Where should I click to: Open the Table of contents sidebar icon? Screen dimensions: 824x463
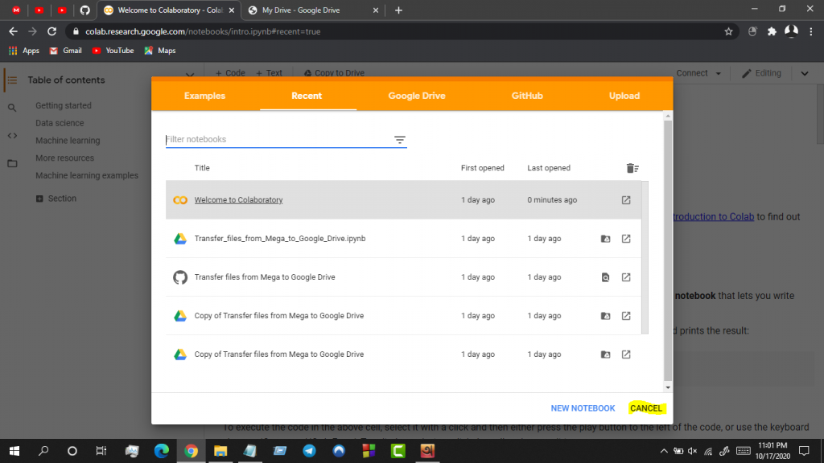(12, 80)
